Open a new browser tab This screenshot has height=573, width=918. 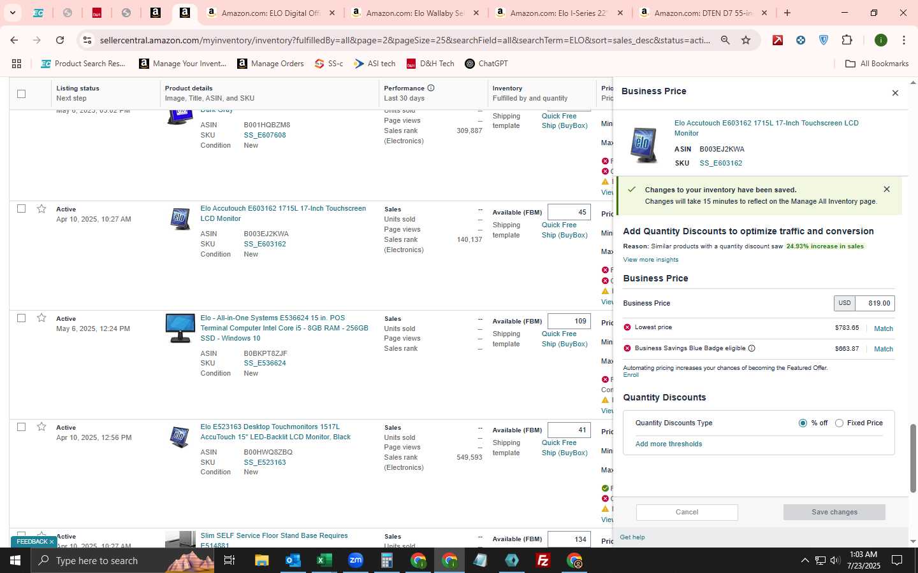787,13
